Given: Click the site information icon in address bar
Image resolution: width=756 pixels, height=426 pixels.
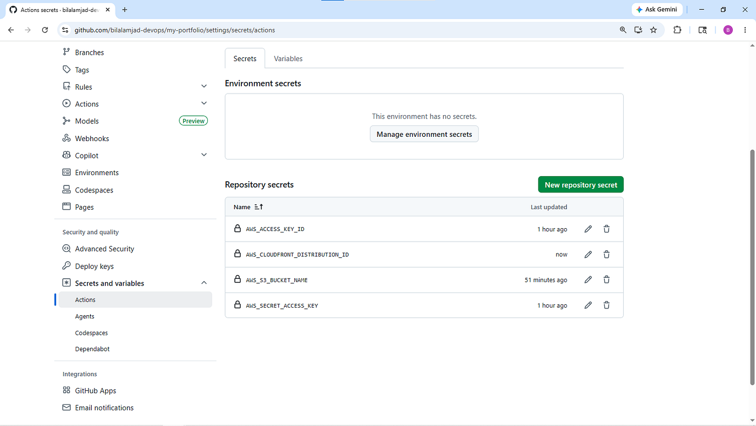Looking at the screenshot, I should [x=65, y=30].
